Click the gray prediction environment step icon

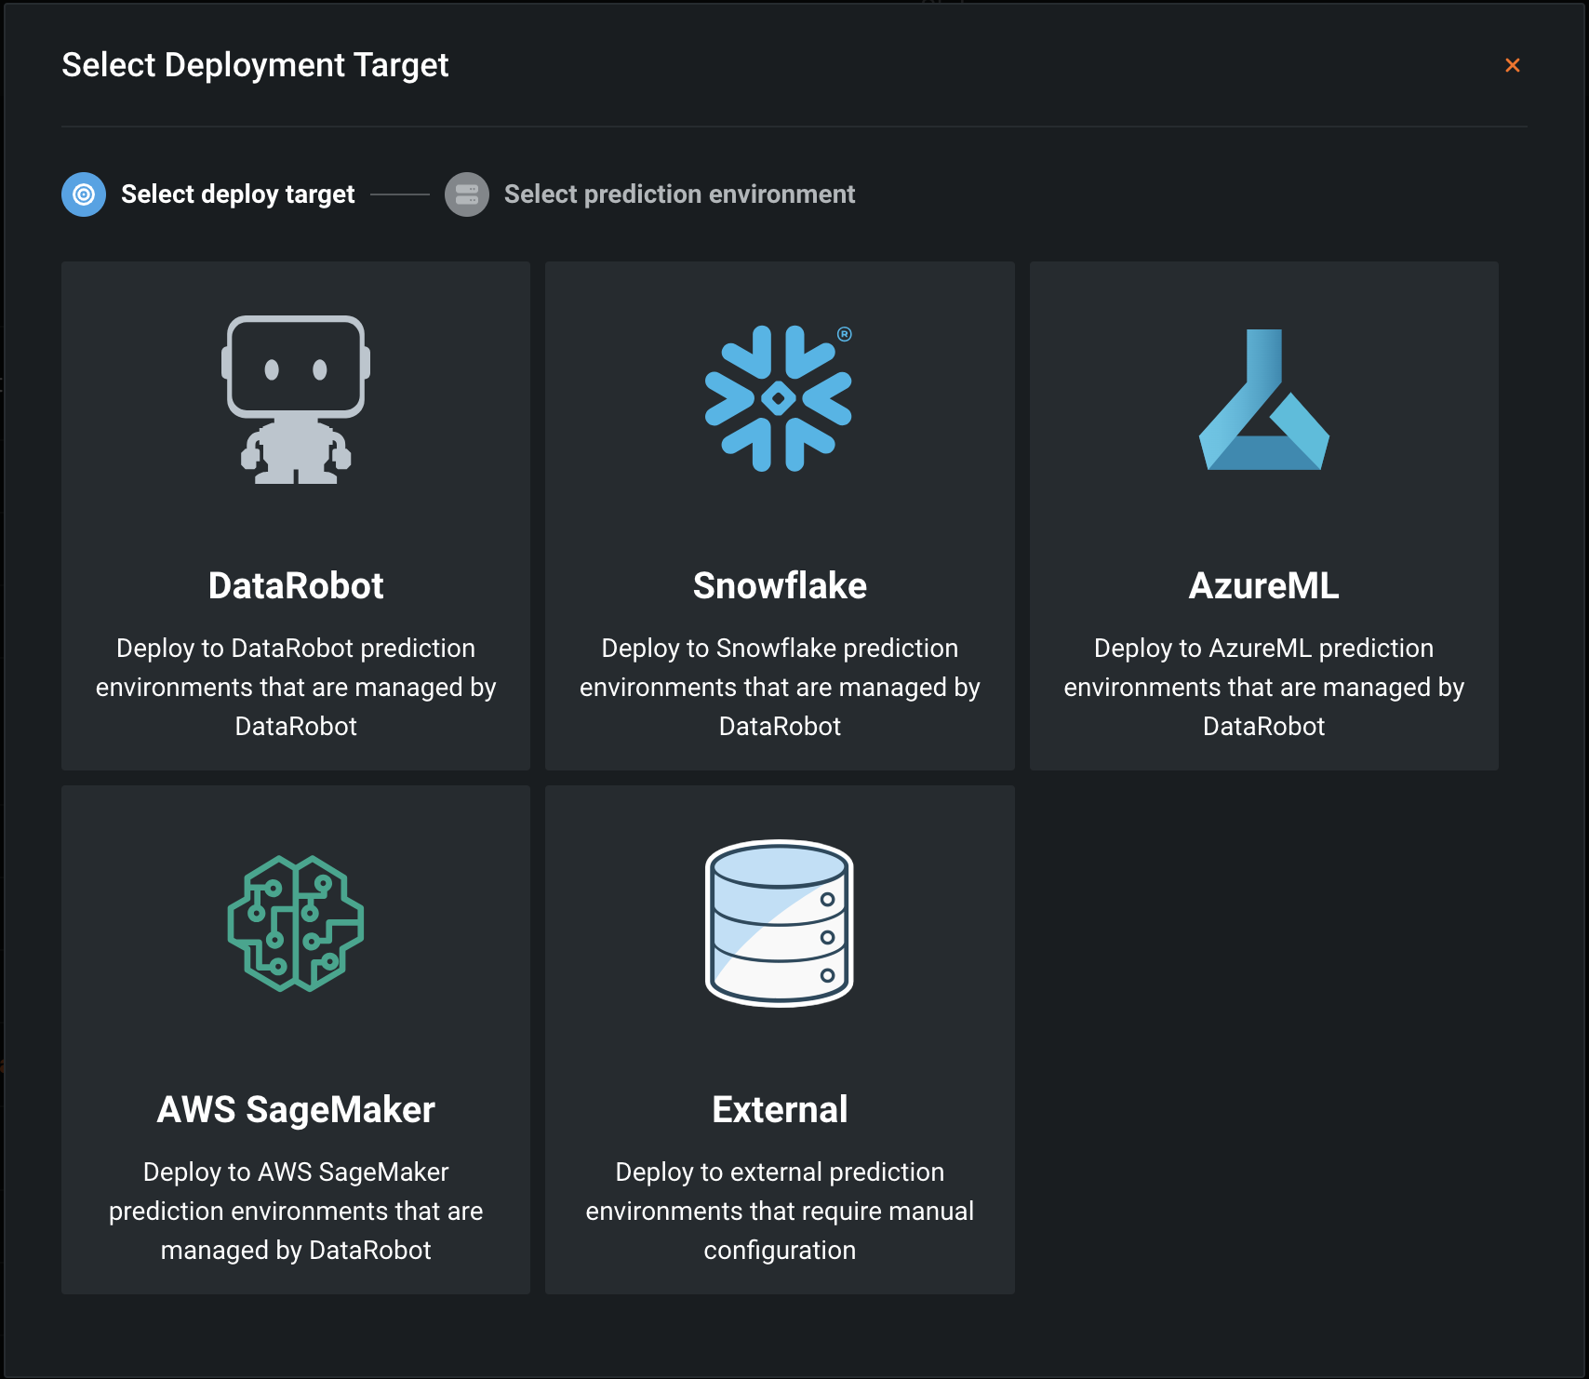467,194
